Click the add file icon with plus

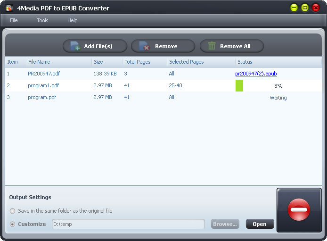75,46
